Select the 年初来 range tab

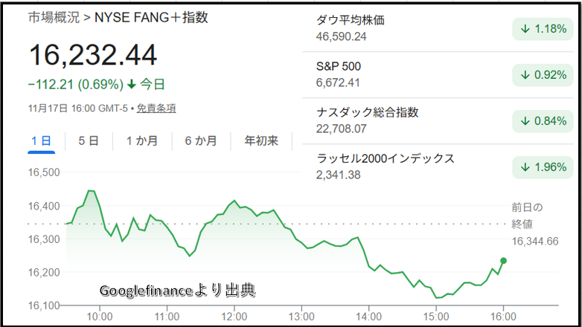tap(261, 140)
